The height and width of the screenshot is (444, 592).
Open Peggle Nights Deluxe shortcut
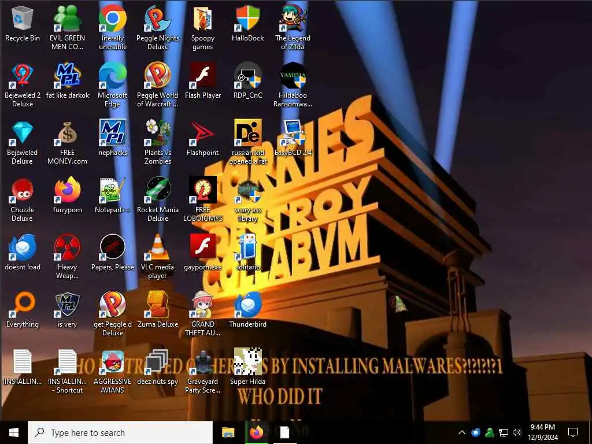tap(158, 28)
